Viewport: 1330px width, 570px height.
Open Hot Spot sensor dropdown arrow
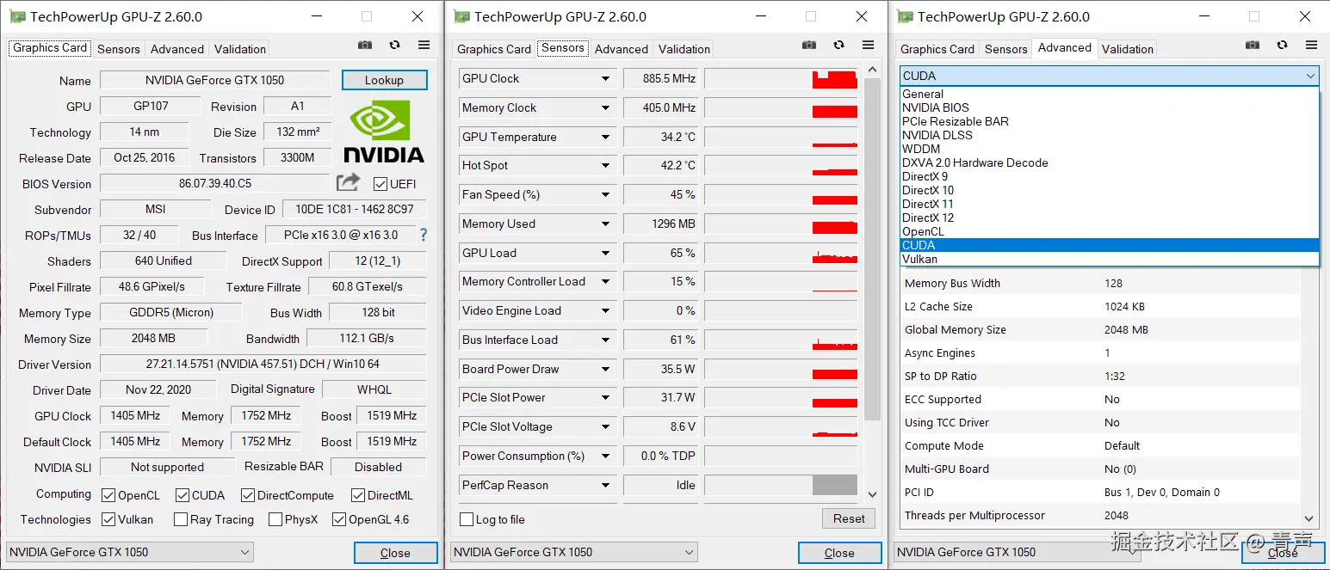coord(606,166)
